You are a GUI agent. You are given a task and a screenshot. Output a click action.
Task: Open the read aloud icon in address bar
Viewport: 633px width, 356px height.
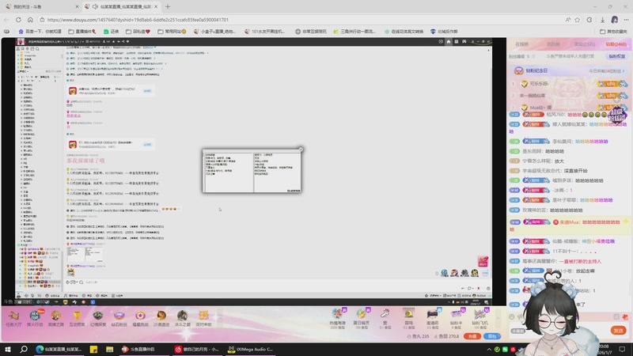coord(567,19)
